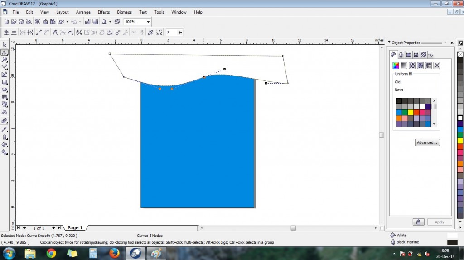The image size is (464, 260).
Task: Activate the Text tool
Action: [x=5, y=112]
